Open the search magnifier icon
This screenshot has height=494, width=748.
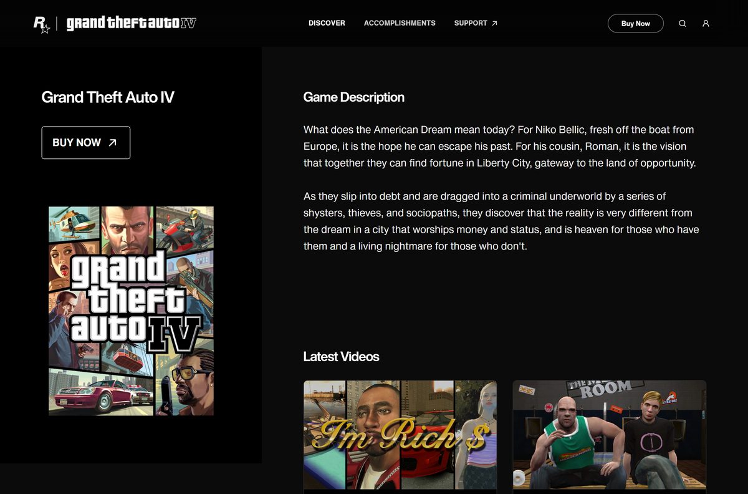point(683,24)
